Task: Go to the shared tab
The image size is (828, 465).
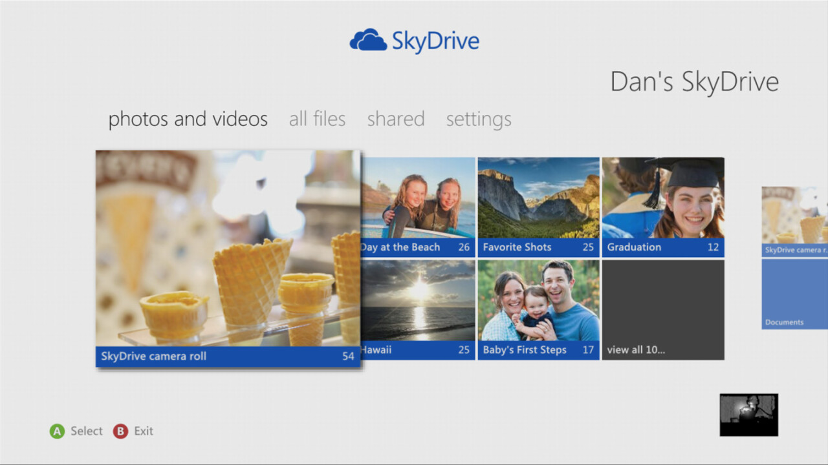Action: (396, 119)
